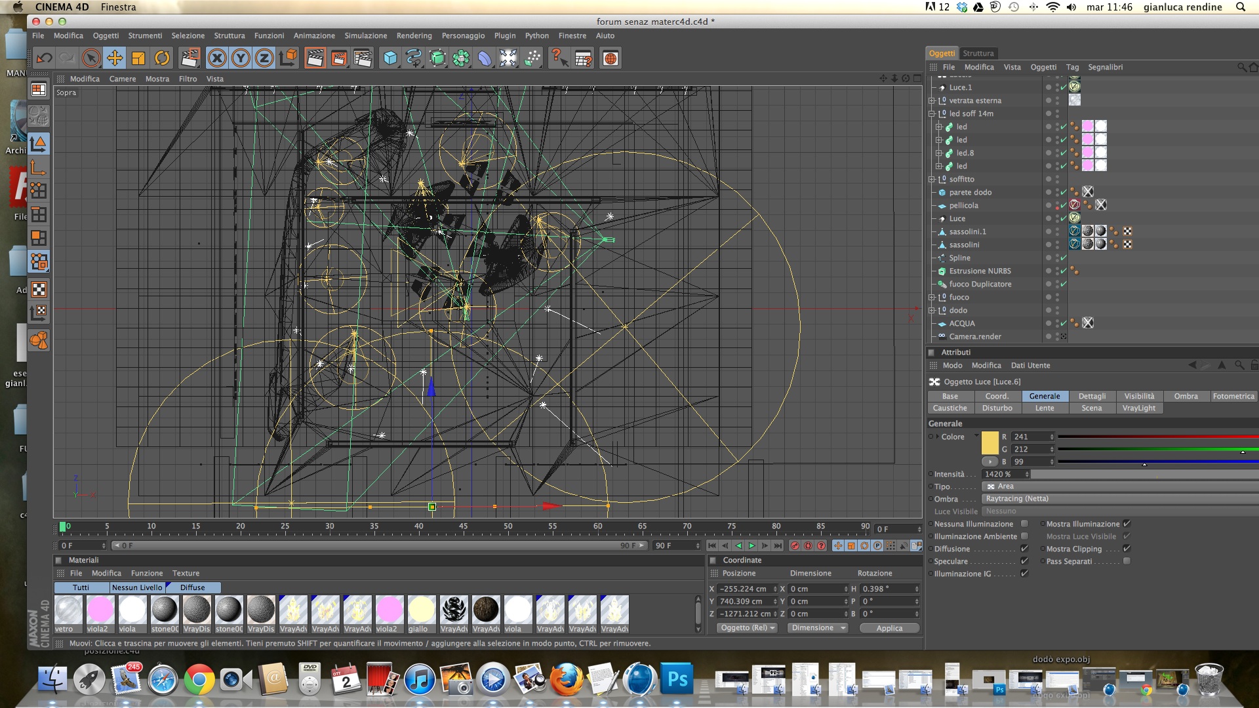1259x708 pixels.
Task: Click the Undo arrow icon
Action: [x=44, y=58]
